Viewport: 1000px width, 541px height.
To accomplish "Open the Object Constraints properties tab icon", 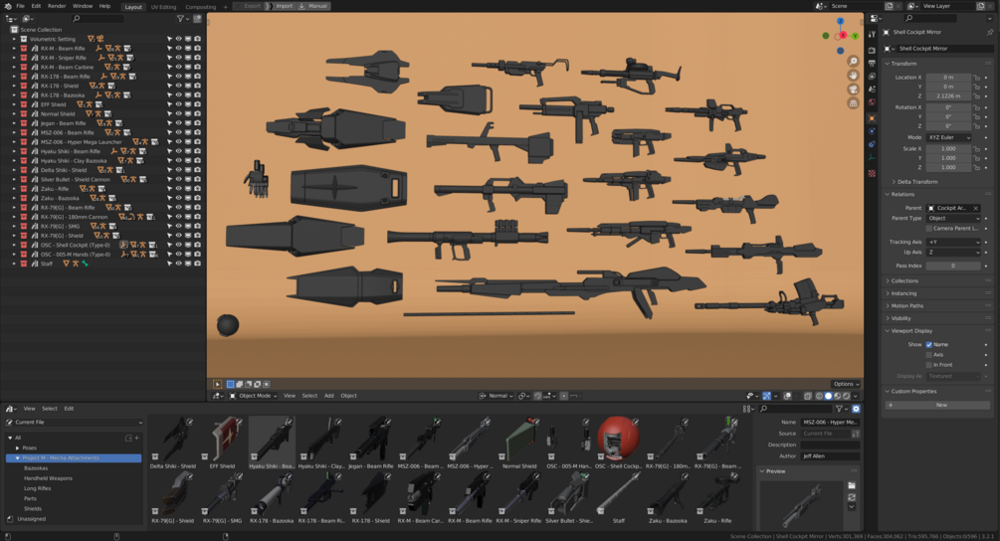I will 872,144.
